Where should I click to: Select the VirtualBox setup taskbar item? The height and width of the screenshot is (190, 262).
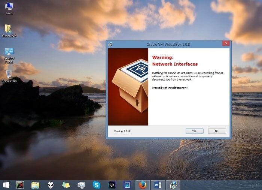(173, 185)
